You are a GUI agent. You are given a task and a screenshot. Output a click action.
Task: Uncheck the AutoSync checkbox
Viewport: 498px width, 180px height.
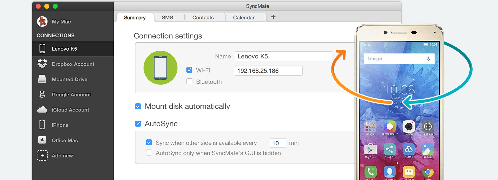[138, 124]
